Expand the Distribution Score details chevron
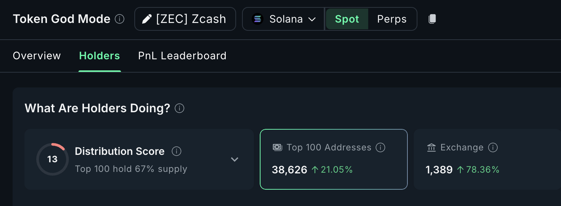Screen dimensions: 561x206 point(235,159)
